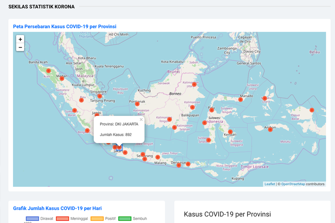The width and height of the screenshot is (335, 223).
Task: Select the Kalimantan Utara marker
Action: click(194, 84)
